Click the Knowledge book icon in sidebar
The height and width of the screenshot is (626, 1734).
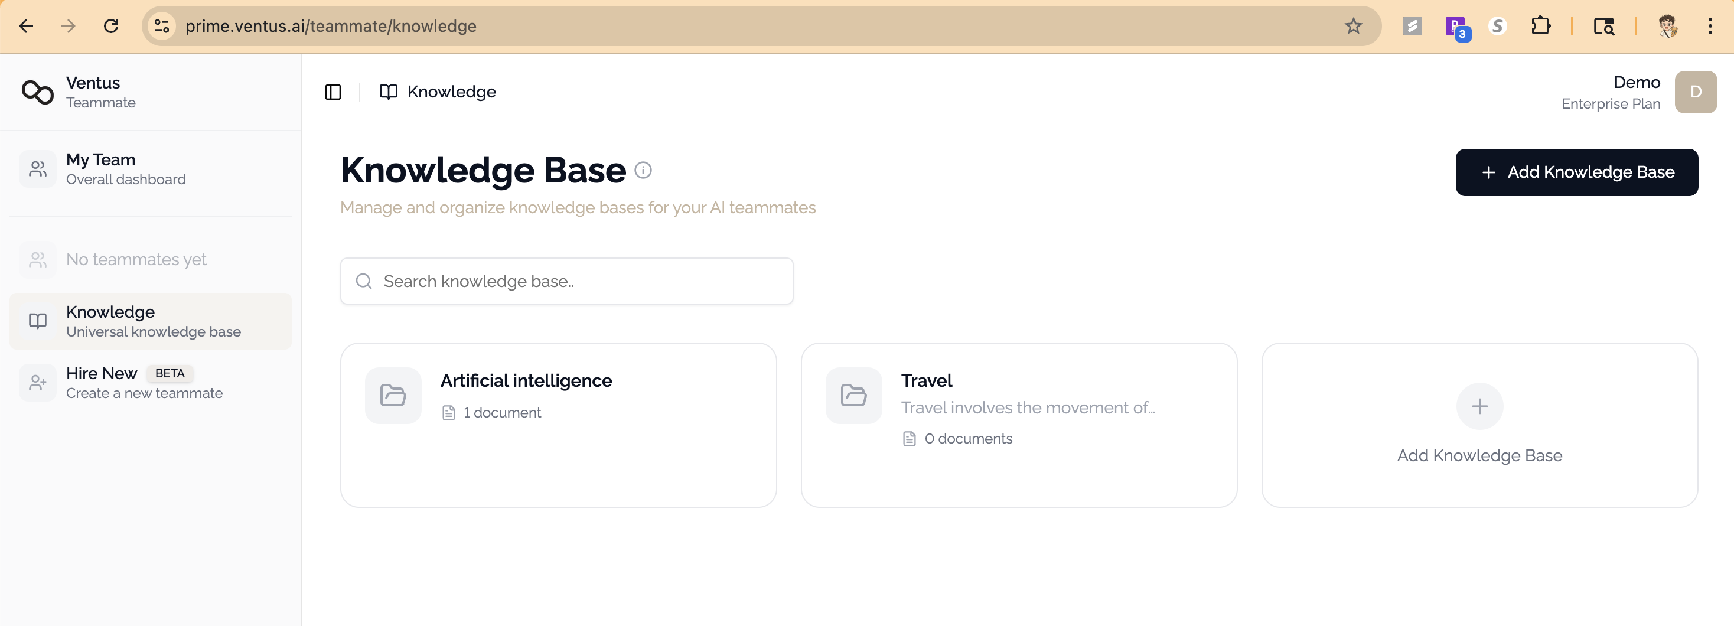38,321
